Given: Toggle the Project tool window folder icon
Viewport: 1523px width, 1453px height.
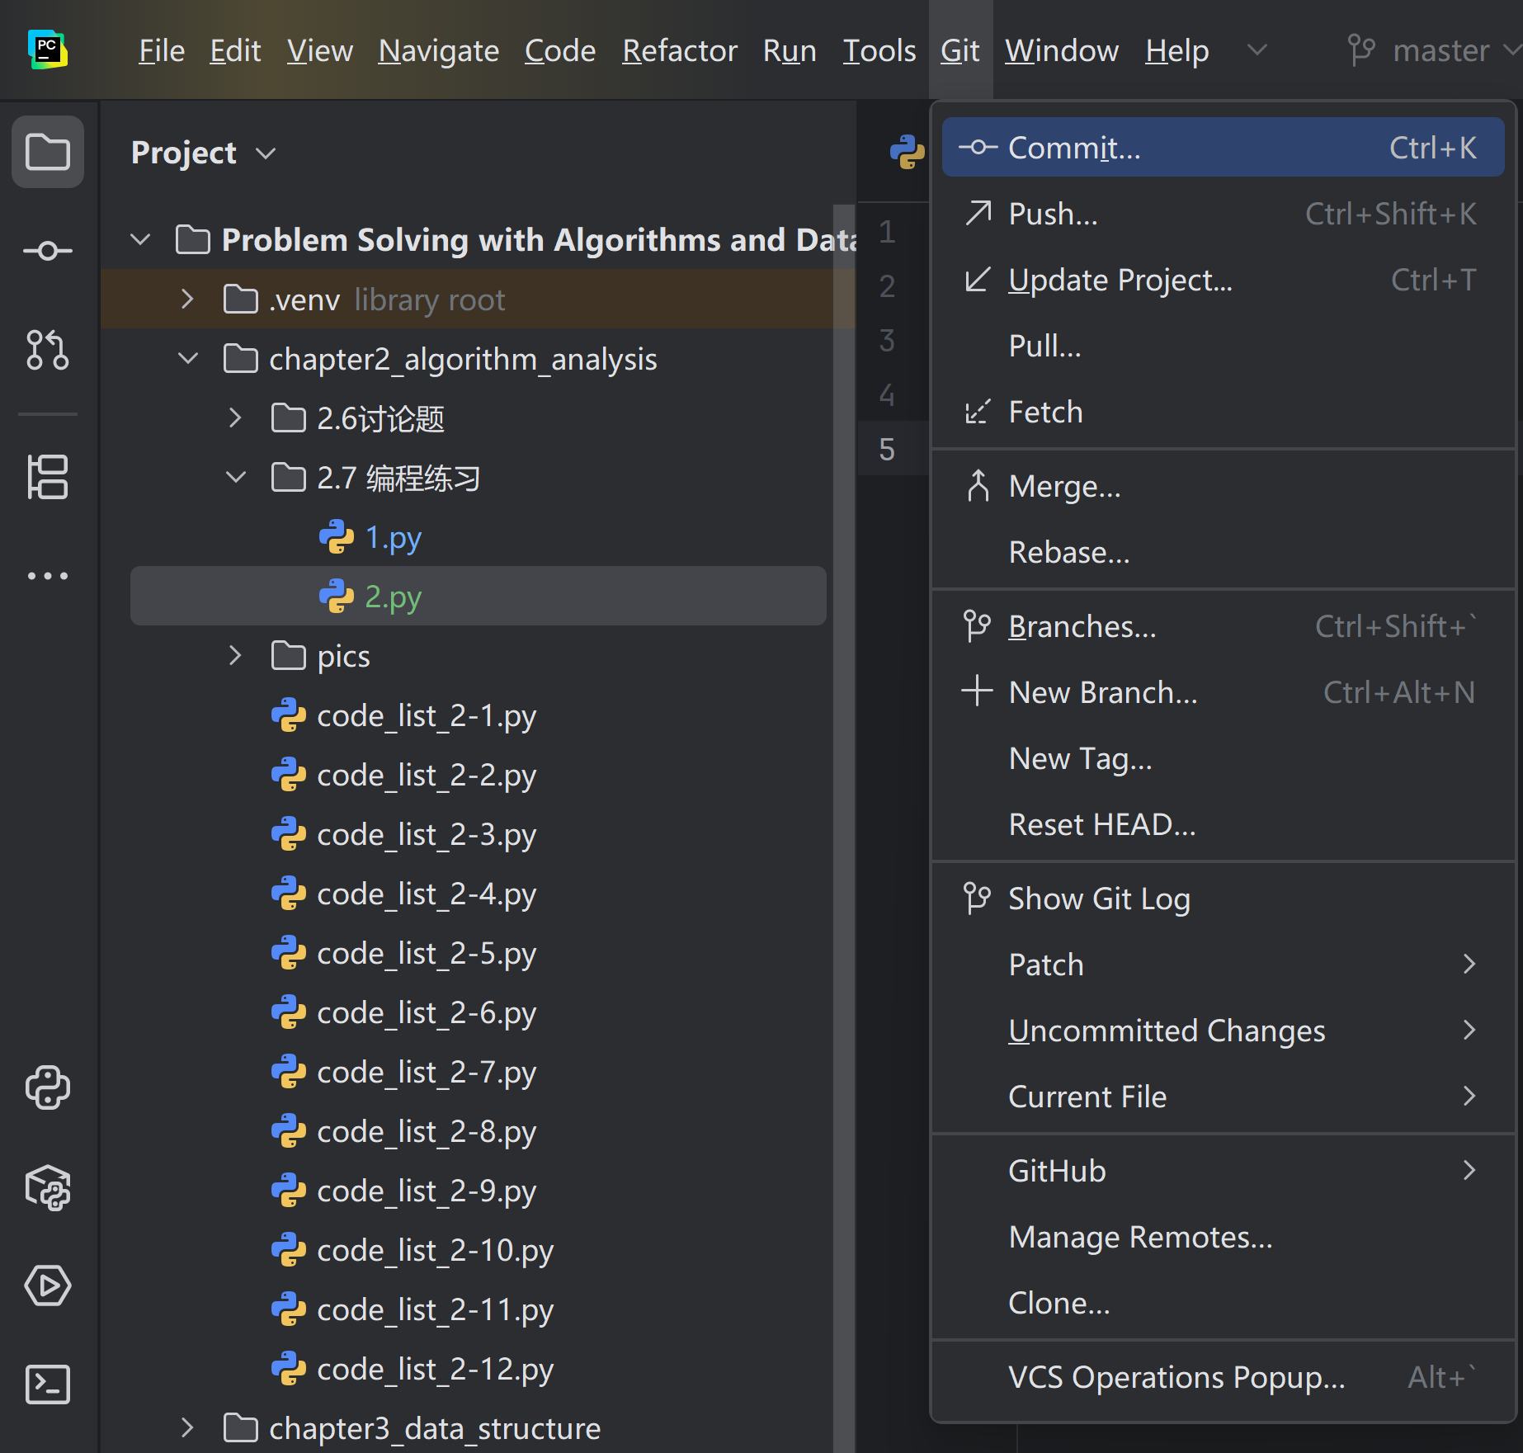Looking at the screenshot, I should click(47, 152).
